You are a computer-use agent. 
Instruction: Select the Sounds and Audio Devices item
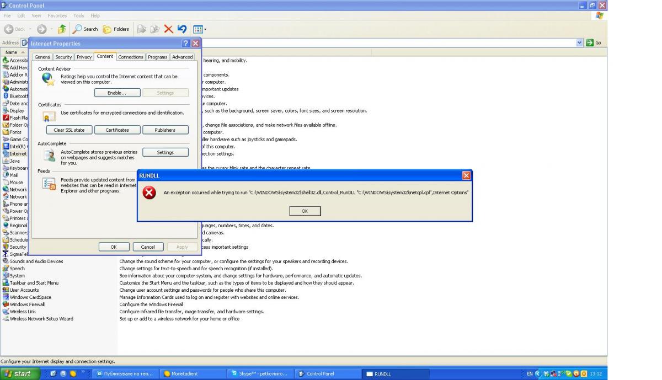pyautogui.click(x=36, y=261)
